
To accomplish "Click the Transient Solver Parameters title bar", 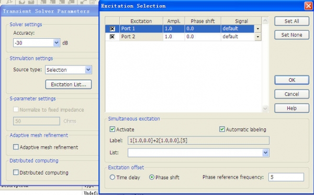I will tap(50, 11).
